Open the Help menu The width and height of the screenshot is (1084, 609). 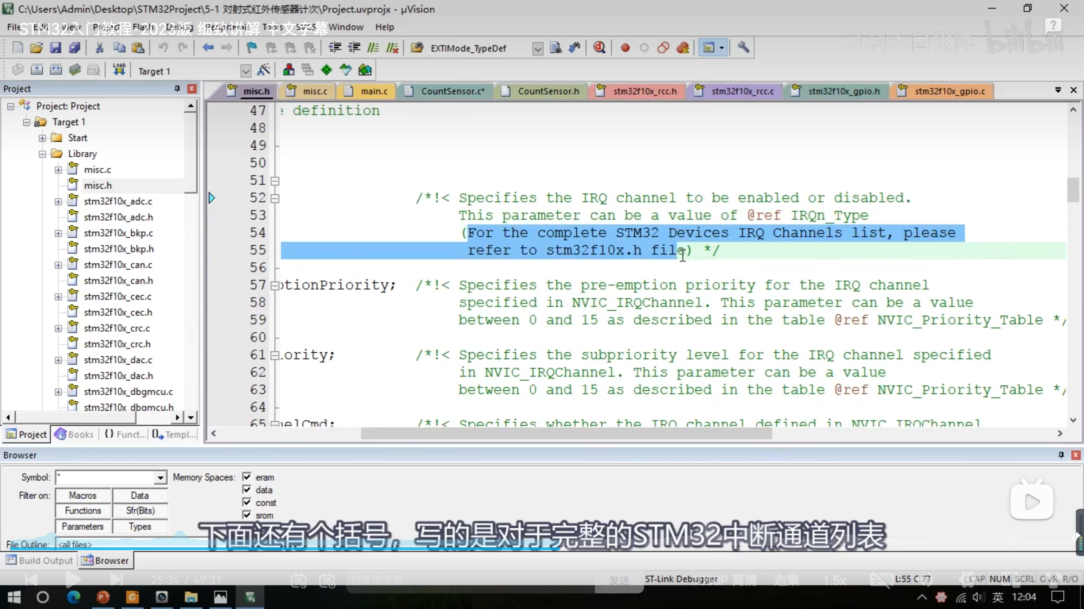384,27
